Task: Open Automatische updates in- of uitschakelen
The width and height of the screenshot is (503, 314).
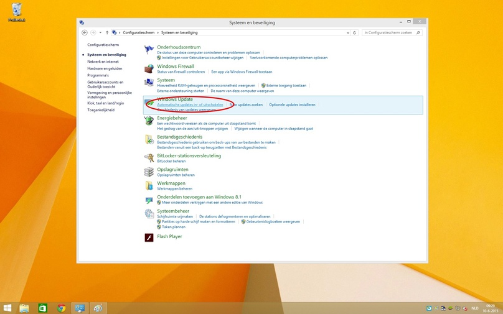Action: [x=190, y=104]
